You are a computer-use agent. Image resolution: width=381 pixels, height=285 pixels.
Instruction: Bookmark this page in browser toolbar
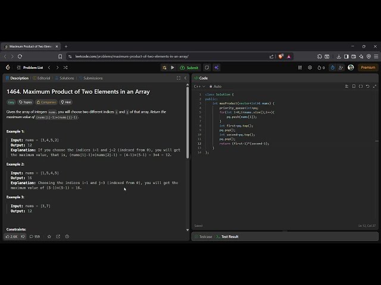pos(60,56)
